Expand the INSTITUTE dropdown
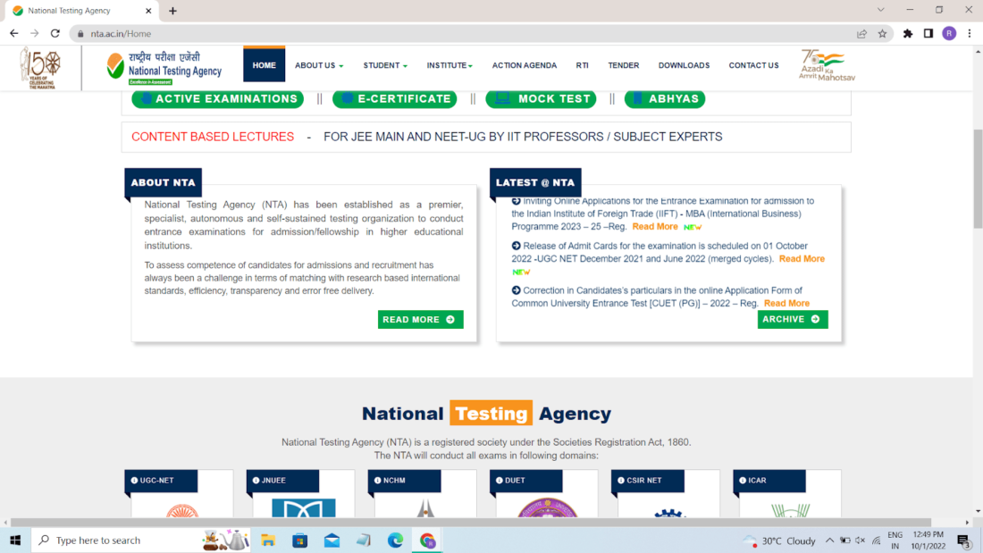 pyautogui.click(x=449, y=64)
